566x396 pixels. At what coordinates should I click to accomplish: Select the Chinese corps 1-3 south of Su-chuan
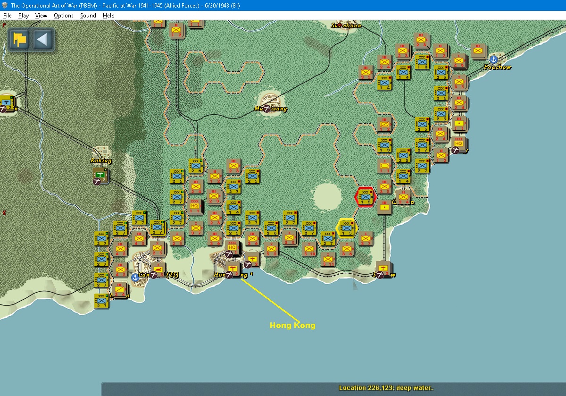click(422, 61)
